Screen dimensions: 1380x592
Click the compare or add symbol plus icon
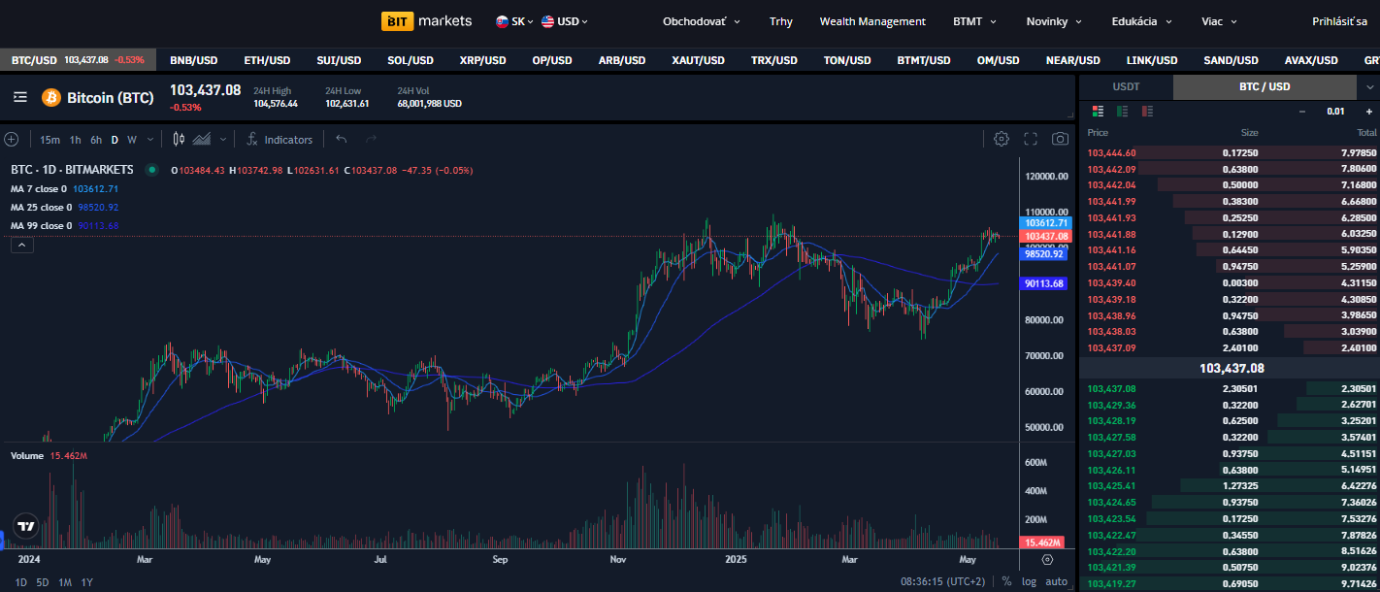(x=12, y=140)
